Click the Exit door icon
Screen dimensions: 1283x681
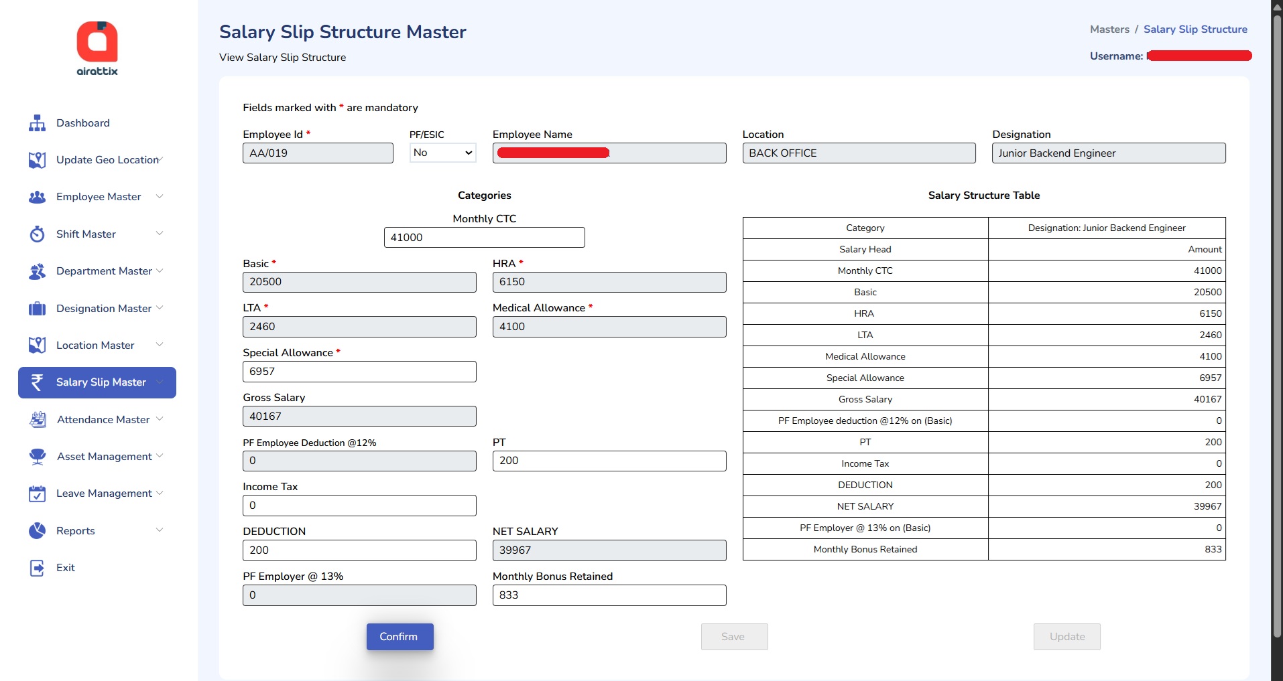[38, 568]
